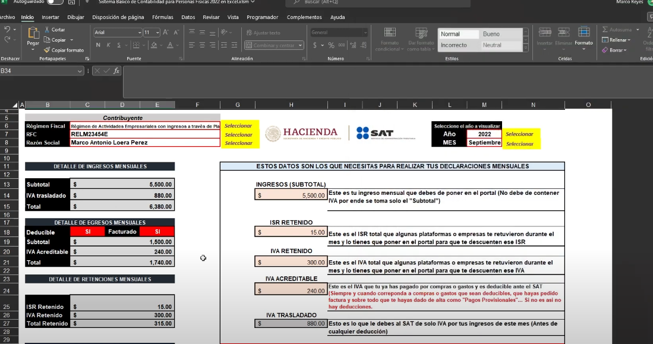Open the Formato cells menu

coord(583,38)
